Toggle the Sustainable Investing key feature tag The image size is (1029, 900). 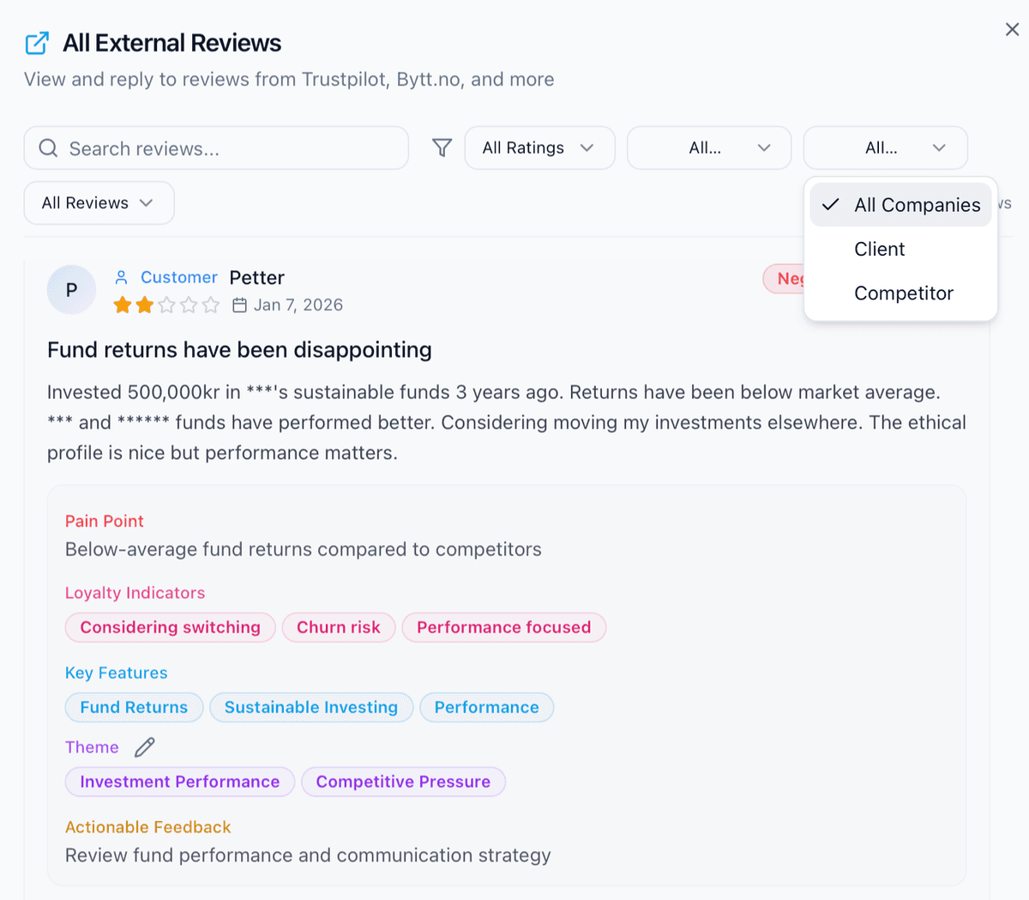311,707
